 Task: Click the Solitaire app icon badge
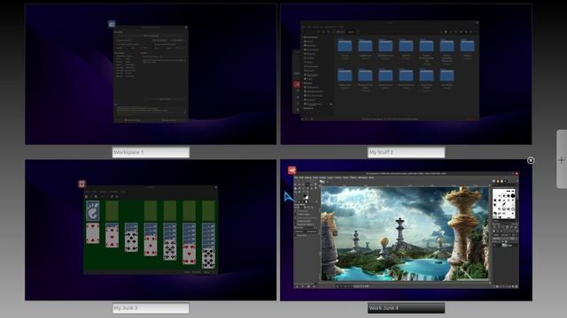point(82,184)
